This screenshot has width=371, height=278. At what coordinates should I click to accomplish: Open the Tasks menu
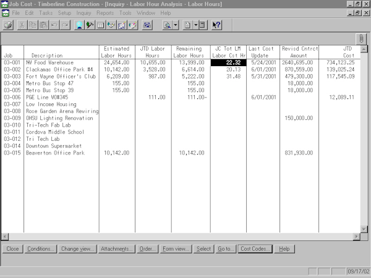coord(46,13)
